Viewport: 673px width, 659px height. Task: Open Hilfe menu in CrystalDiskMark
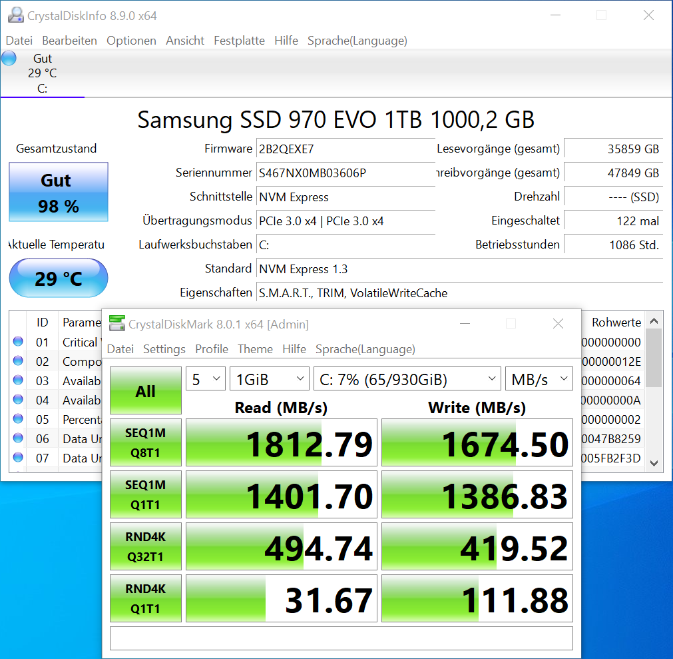[x=294, y=349]
